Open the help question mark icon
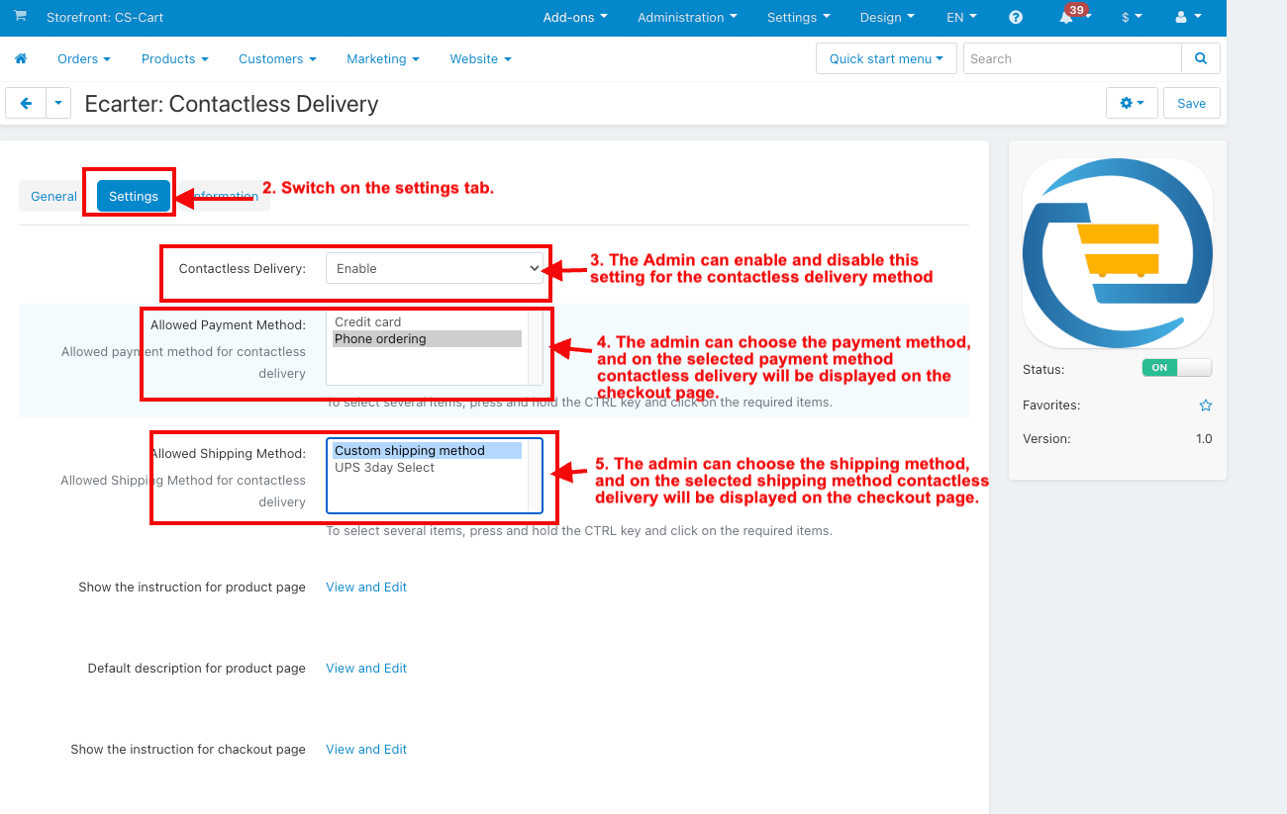 pos(1016,17)
